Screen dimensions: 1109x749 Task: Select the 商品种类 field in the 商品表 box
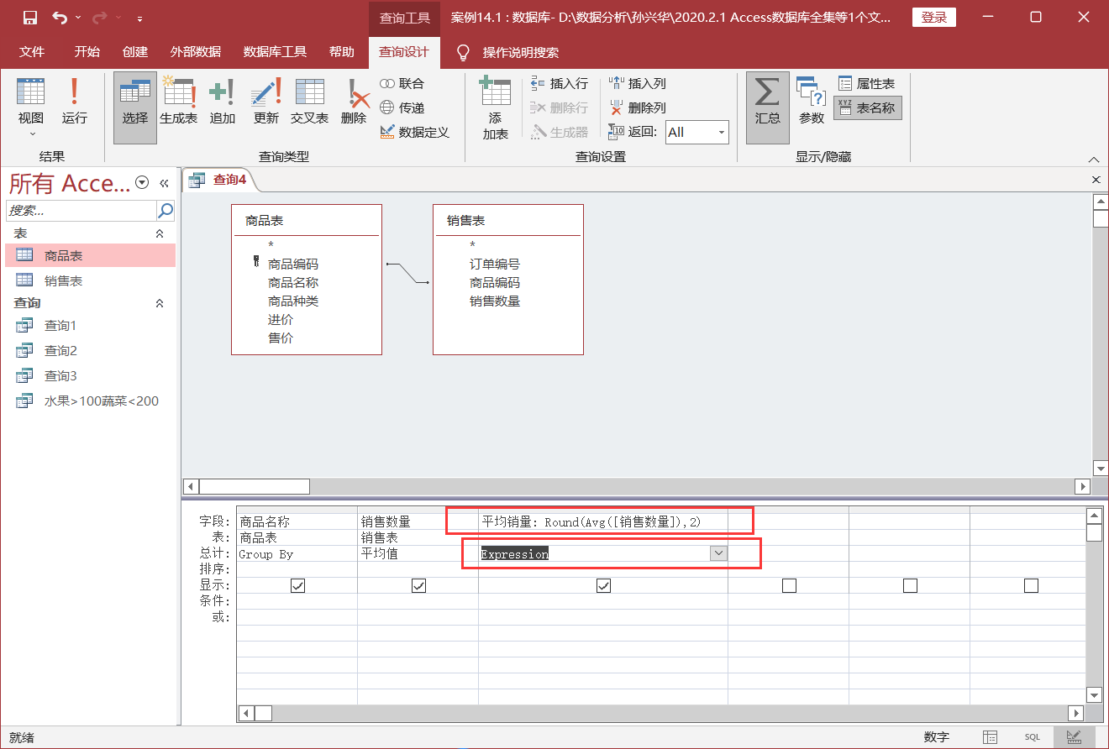(293, 301)
